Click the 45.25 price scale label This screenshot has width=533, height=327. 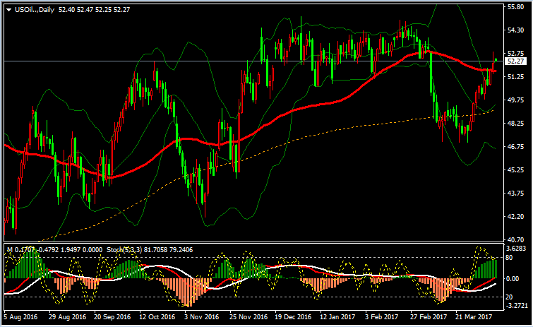(x=515, y=170)
